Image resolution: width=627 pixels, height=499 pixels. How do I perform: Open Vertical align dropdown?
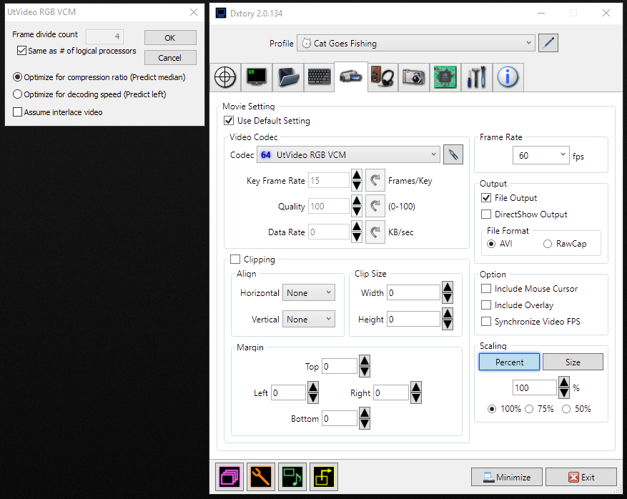point(309,319)
